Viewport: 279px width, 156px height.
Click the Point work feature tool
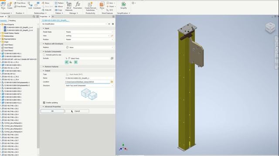click(x=110, y=6)
